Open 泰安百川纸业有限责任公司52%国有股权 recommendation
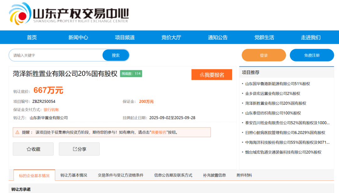The height and width of the screenshot is (193, 339). (287, 123)
